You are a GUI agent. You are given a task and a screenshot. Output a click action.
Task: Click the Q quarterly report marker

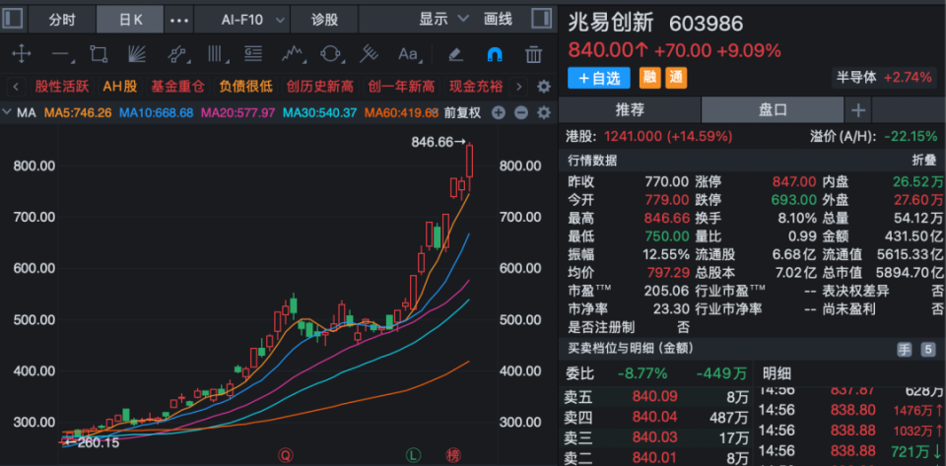pyautogui.click(x=285, y=454)
